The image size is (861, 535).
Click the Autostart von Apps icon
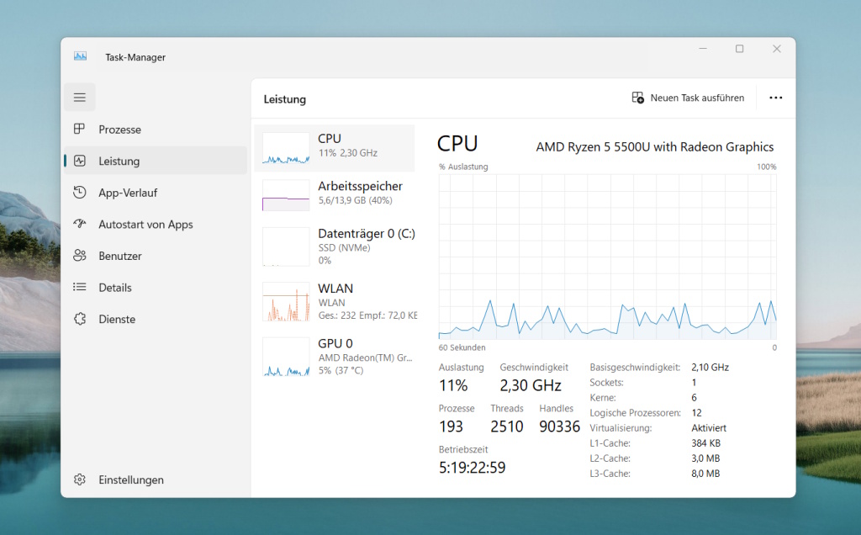pos(80,225)
